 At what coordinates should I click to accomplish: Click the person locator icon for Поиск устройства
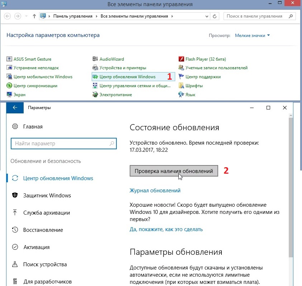15,264
